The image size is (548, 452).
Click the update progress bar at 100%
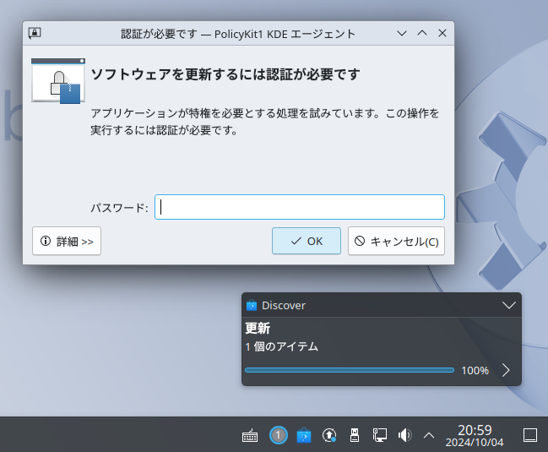[350, 370]
